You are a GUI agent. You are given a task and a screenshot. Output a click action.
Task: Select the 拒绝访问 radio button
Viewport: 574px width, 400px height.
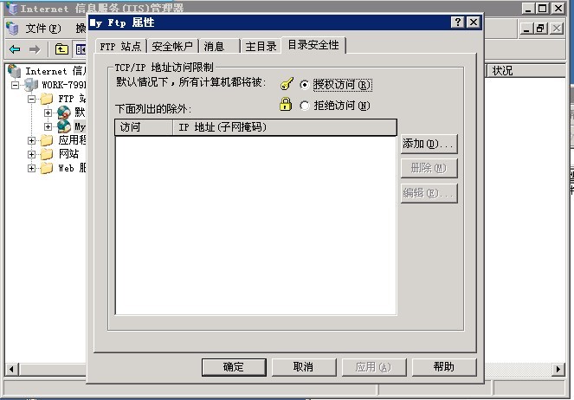point(304,106)
